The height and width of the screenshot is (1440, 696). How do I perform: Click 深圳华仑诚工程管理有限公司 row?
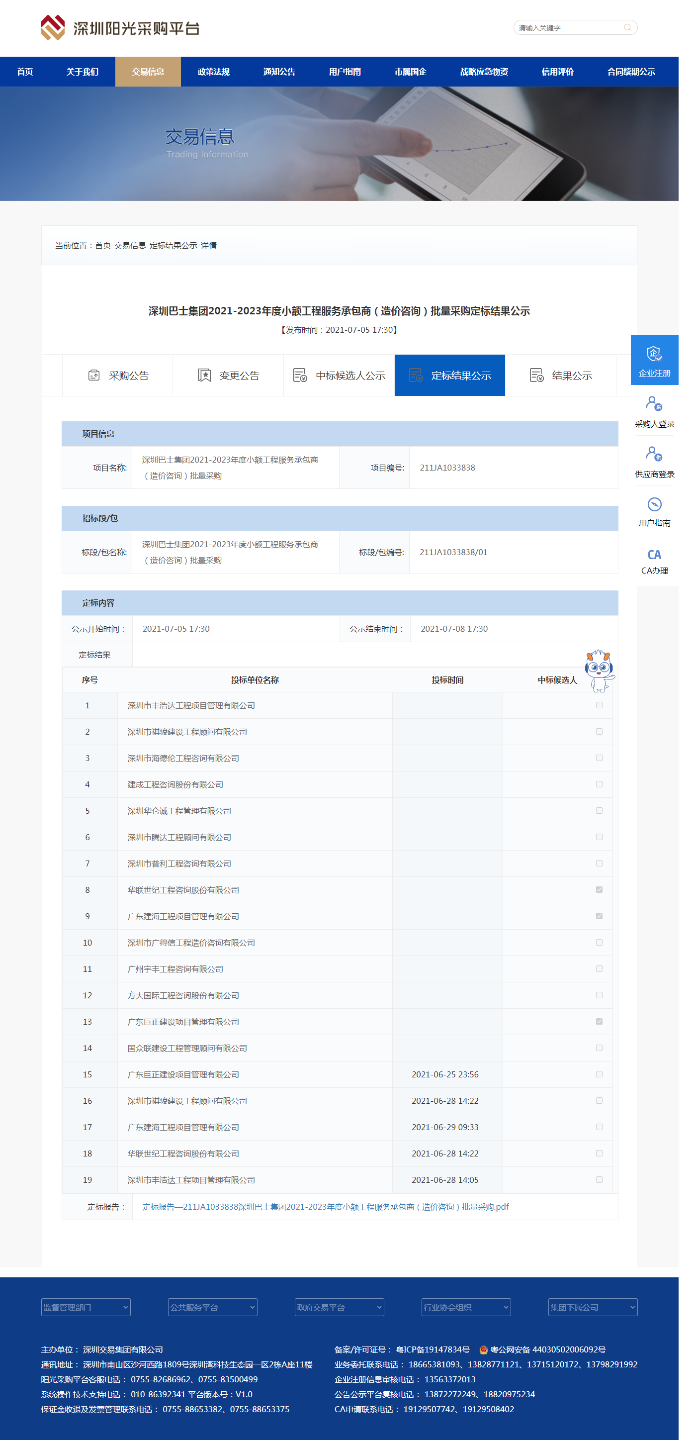[x=337, y=811]
